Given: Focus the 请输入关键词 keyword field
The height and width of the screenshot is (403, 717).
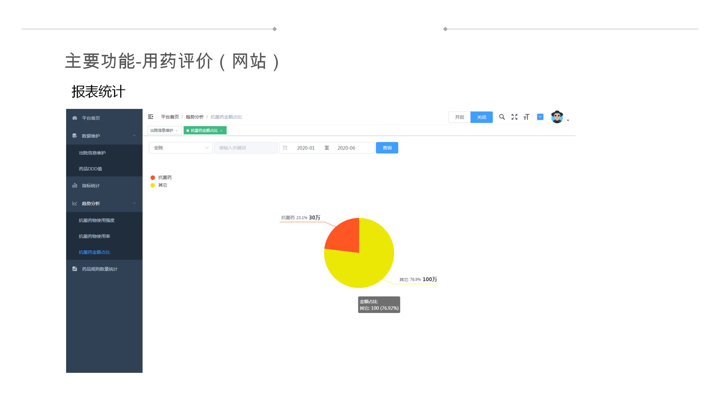Looking at the screenshot, I should coord(246,148).
